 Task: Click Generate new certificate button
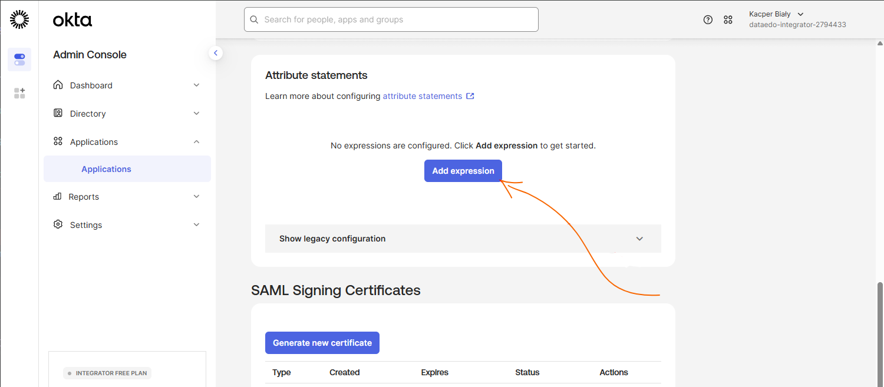coord(322,343)
